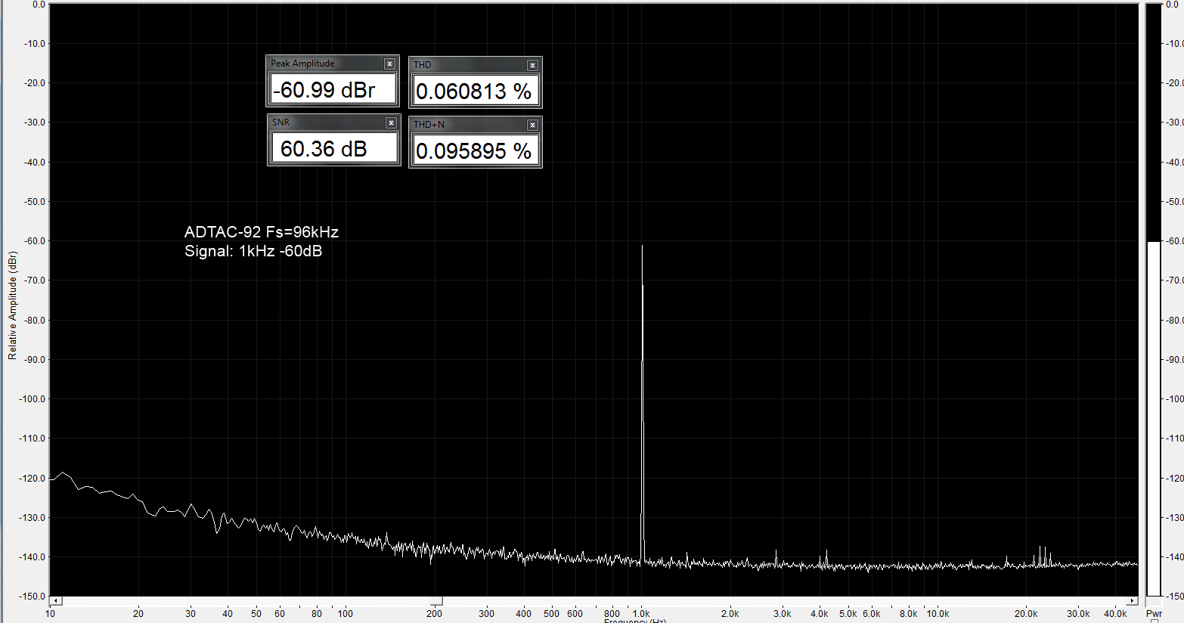Click the scrollbar right arrow under the spectrum
Viewport: 1184px width, 623px height.
pyautogui.click(x=1132, y=601)
